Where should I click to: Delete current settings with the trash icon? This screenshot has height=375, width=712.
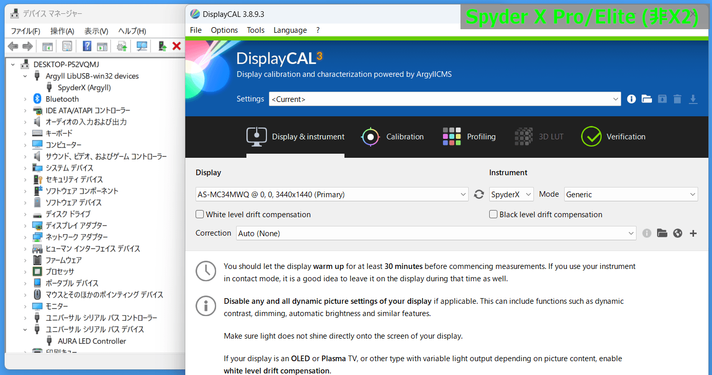point(678,99)
